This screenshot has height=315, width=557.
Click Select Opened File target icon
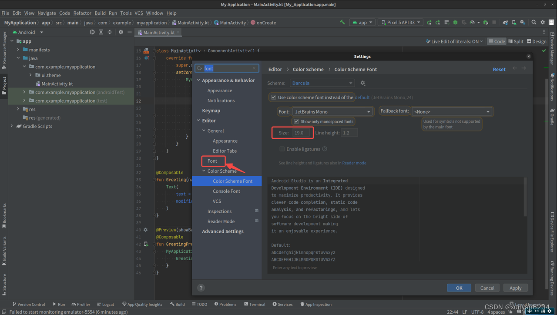tap(92, 32)
